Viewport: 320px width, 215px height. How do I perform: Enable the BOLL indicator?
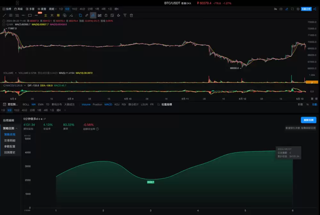pos(26,104)
